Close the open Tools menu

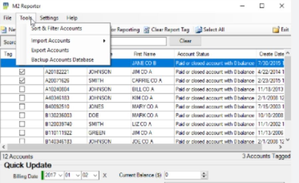click(x=26, y=18)
